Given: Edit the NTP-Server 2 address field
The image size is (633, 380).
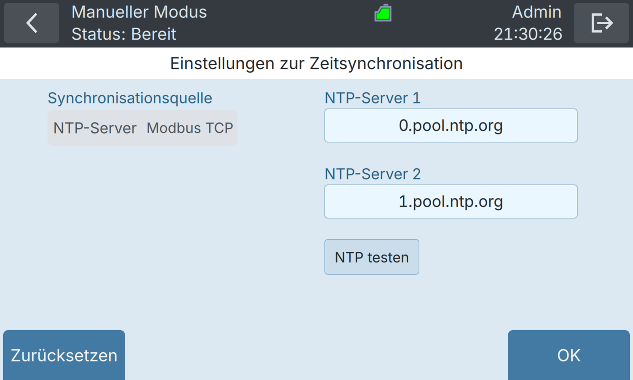Looking at the screenshot, I should tap(451, 201).
